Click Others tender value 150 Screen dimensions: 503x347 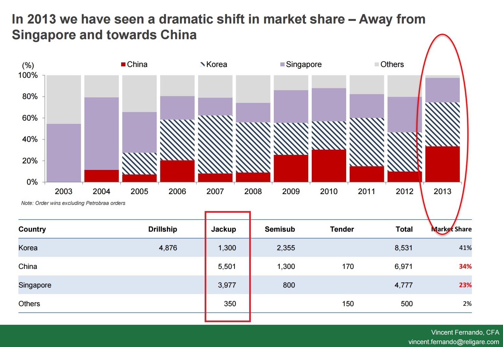(x=348, y=304)
